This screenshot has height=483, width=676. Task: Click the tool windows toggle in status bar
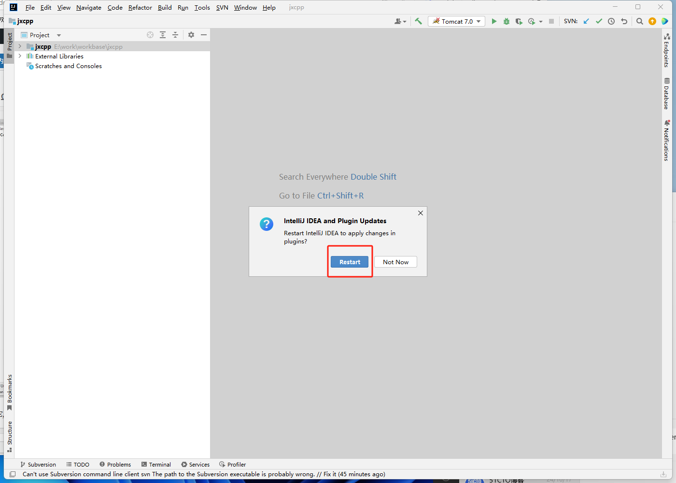click(x=13, y=474)
